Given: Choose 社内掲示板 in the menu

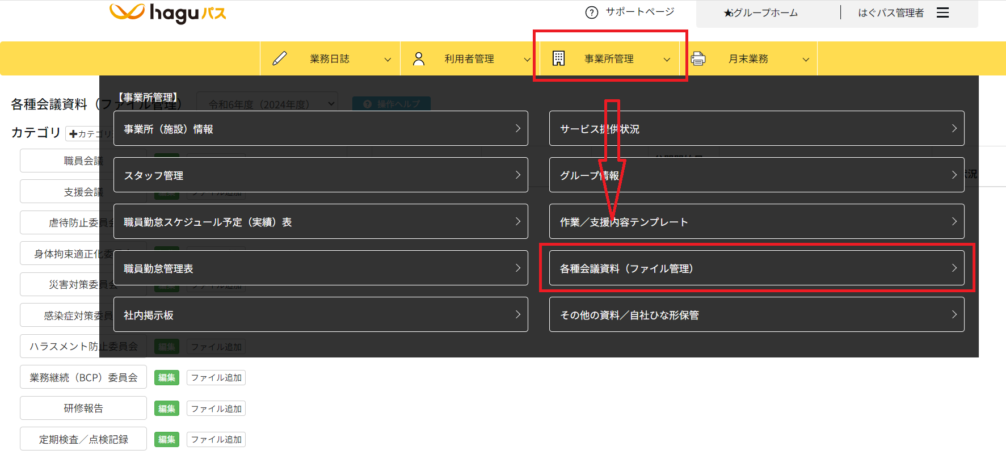Looking at the screenshot, I should (x=320, y=315).
